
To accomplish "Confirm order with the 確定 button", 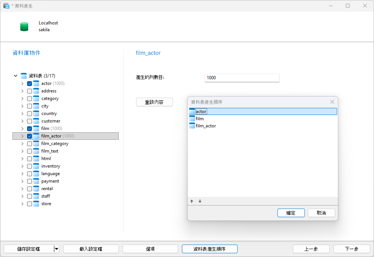I will pyautogui.click(x=291, y=213).
